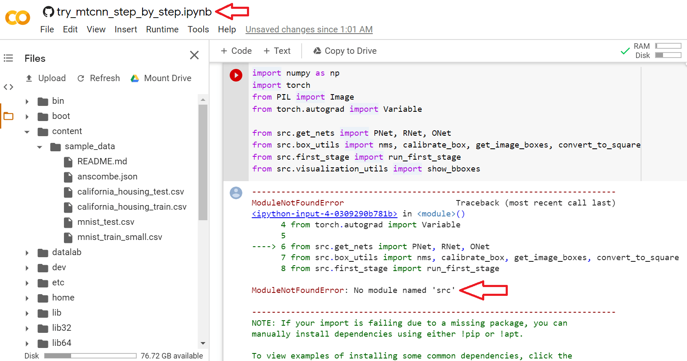
Task: Open the View menu
Action: click(x=96, y=29)
